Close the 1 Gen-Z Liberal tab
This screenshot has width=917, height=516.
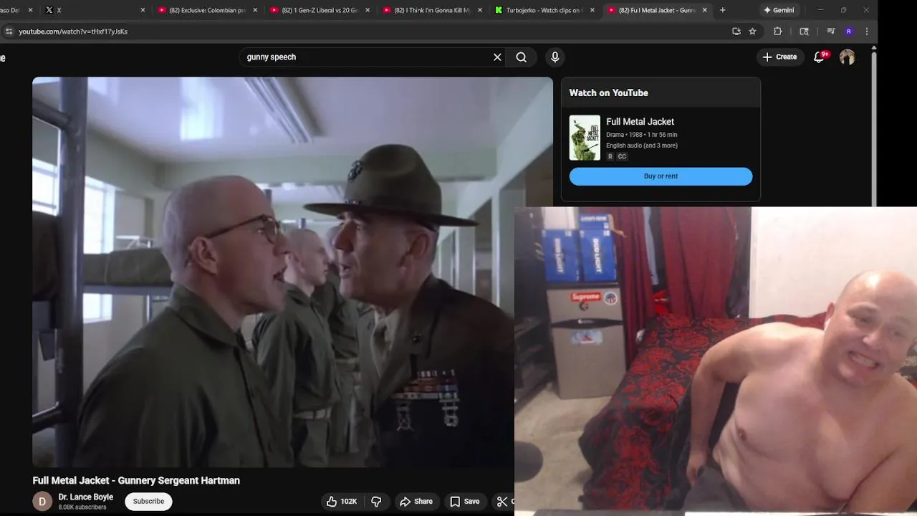pyautogui.click(x=368, y=10)
